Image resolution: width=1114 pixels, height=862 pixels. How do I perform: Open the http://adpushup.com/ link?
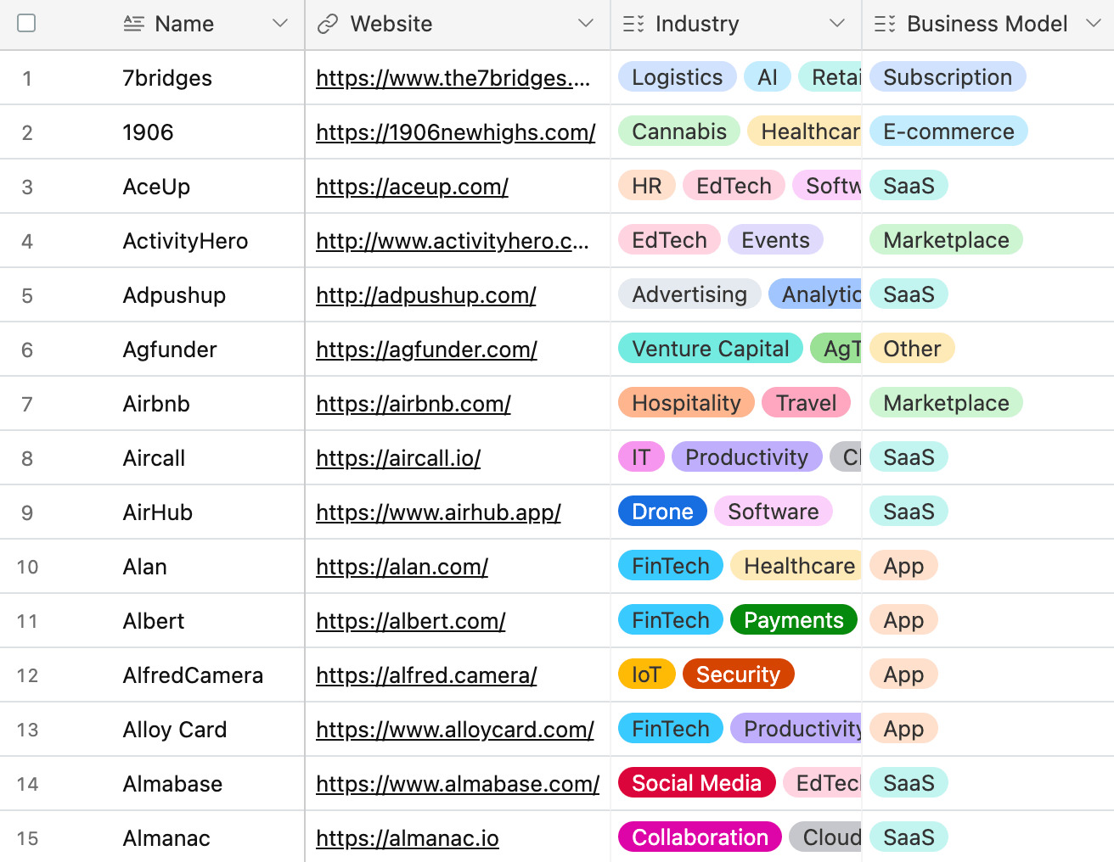coord(426,295)
